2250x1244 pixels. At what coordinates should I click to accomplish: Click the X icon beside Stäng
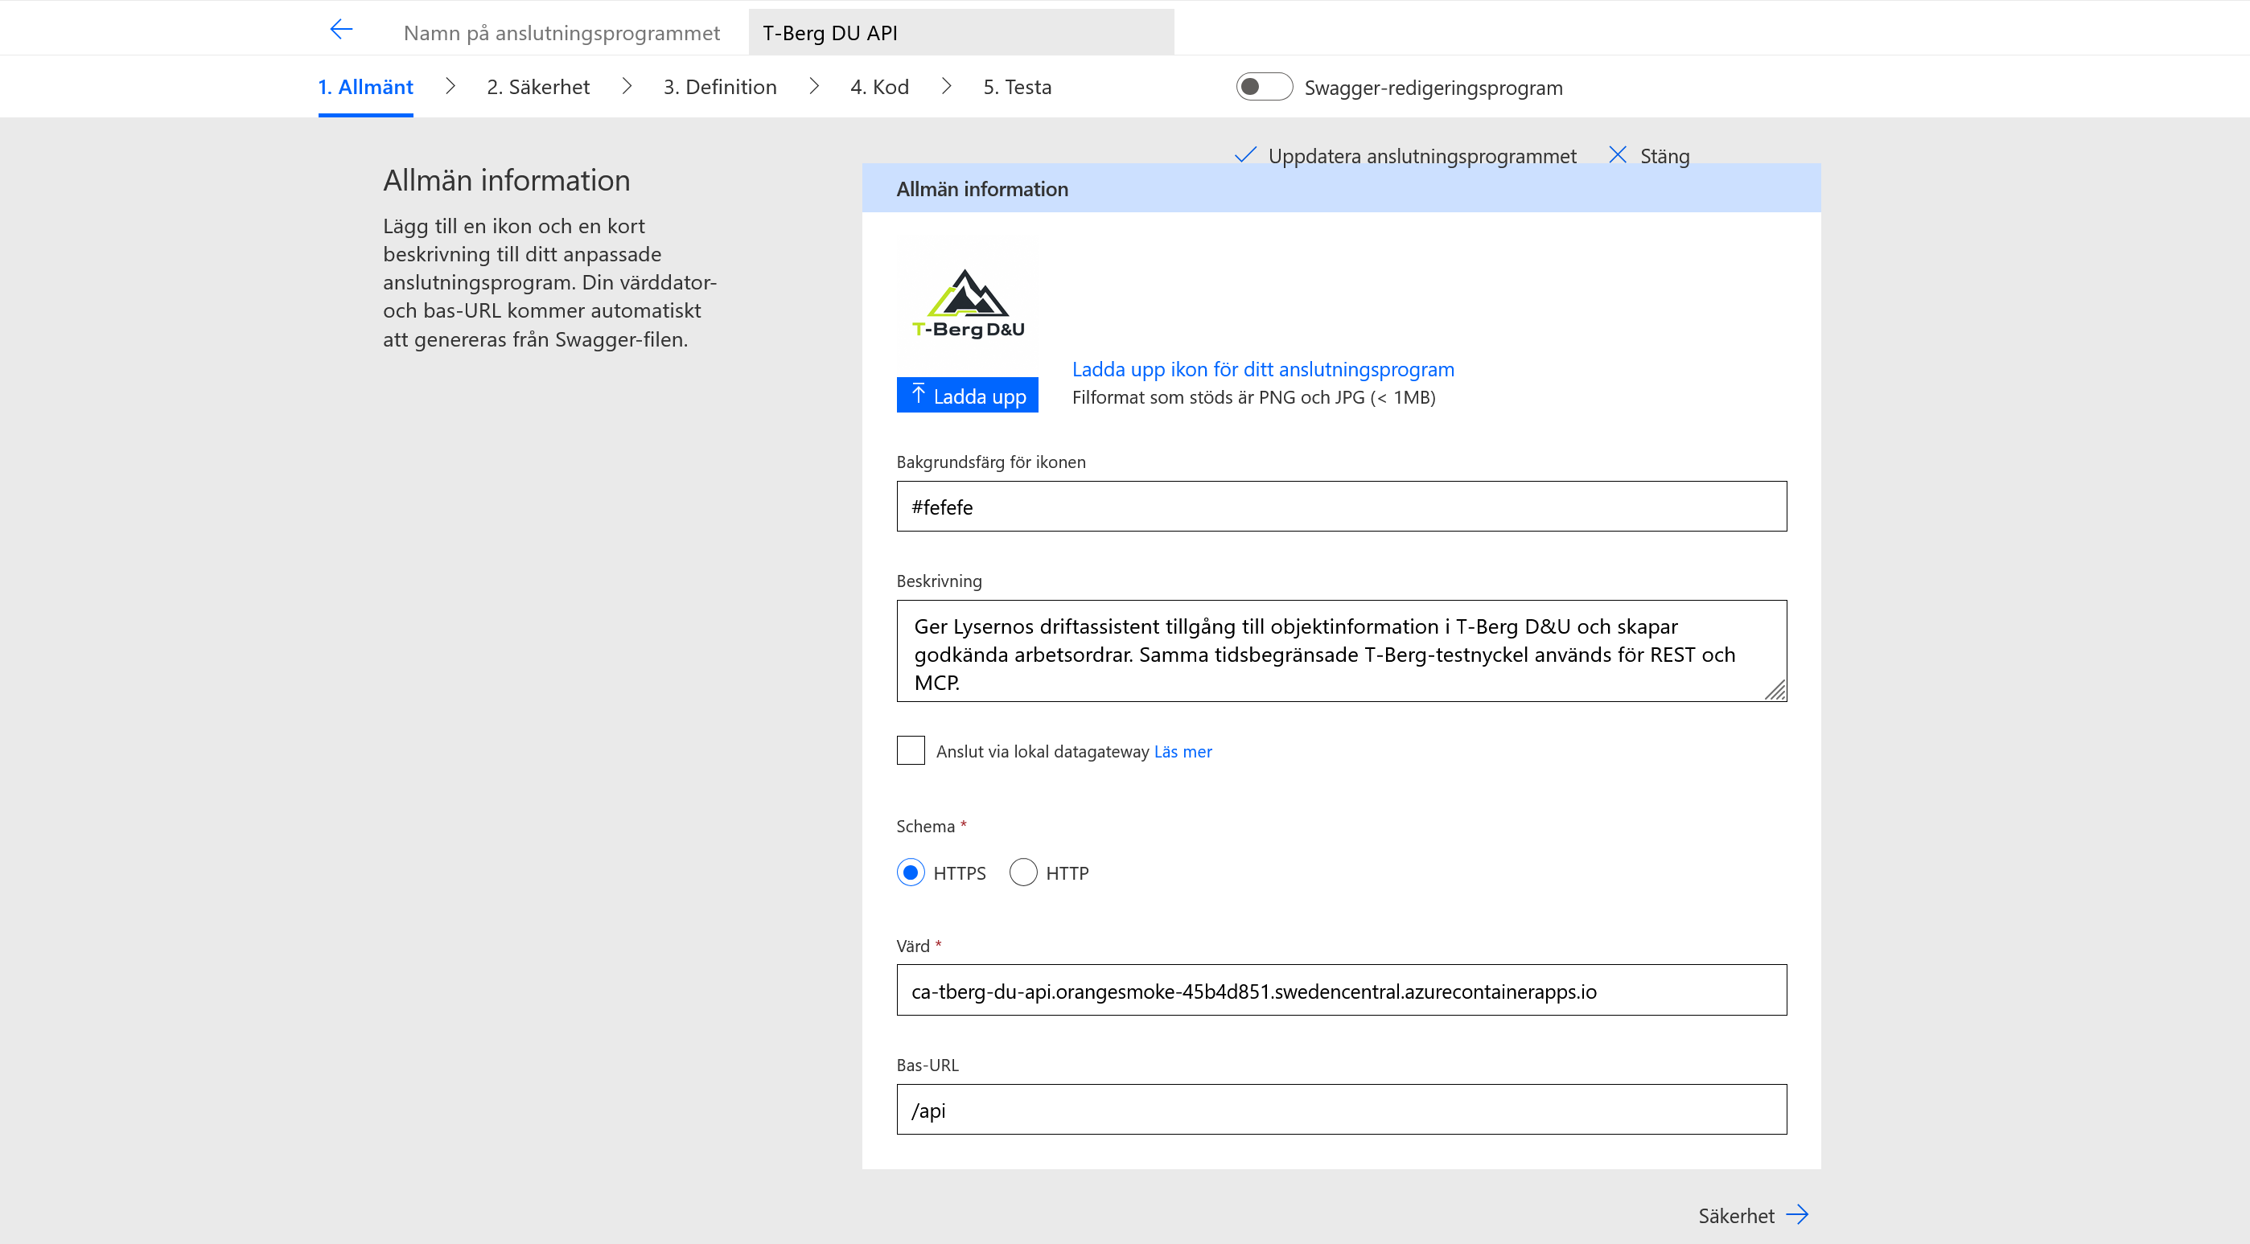1618,155
